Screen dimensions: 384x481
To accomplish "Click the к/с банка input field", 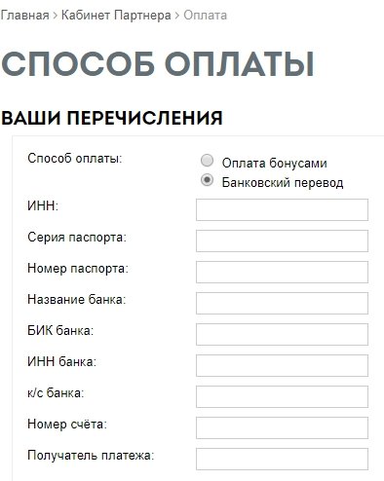I will pos(282,396).
